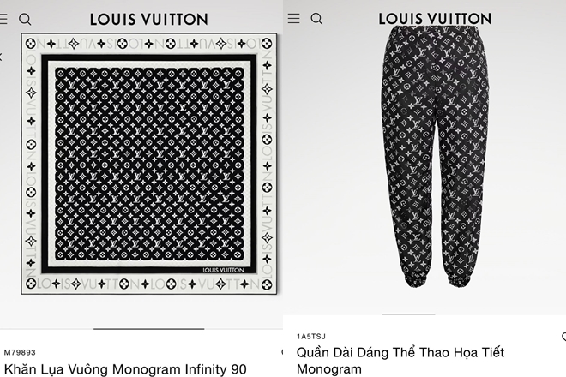
Task: Tap search magnifier on the scarf page
Action: (25, 19)
